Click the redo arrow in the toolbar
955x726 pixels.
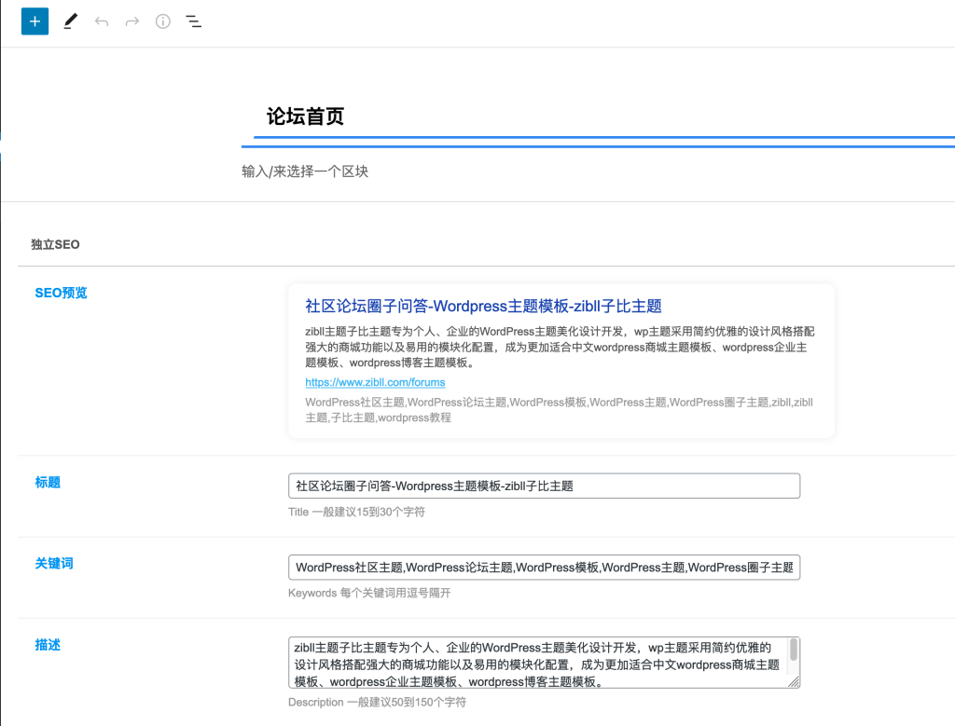(x=131, y=21)
